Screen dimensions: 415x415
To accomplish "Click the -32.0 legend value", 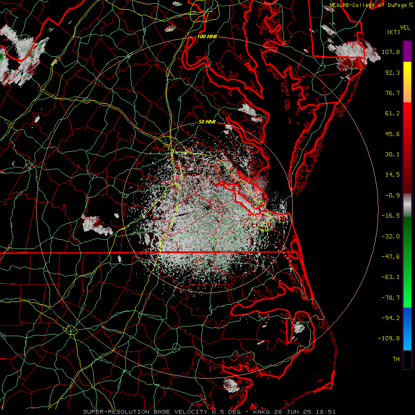I will click(x=391, y=237).
